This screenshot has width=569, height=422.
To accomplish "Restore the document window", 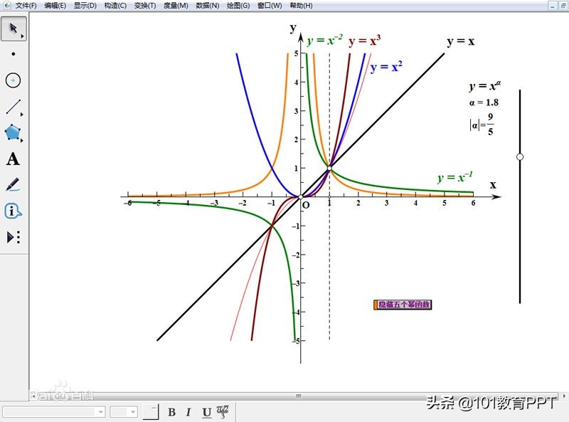I will [x=563, y=6].
